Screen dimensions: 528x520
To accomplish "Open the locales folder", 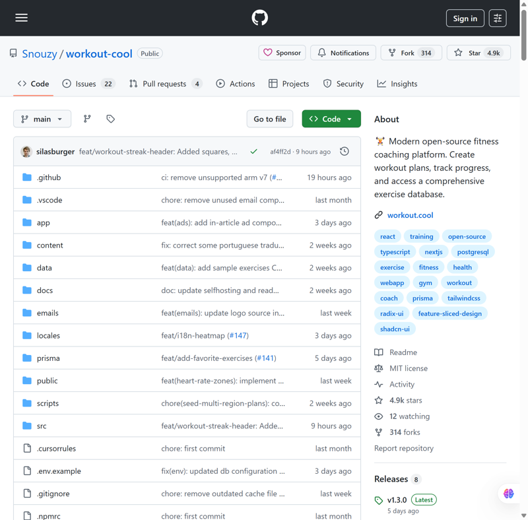I will coord(48,335).
